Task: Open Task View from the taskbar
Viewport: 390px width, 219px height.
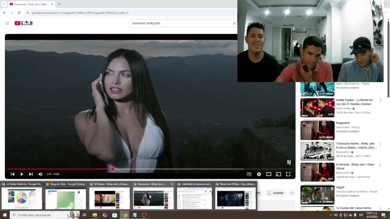Action: point(84,215)
